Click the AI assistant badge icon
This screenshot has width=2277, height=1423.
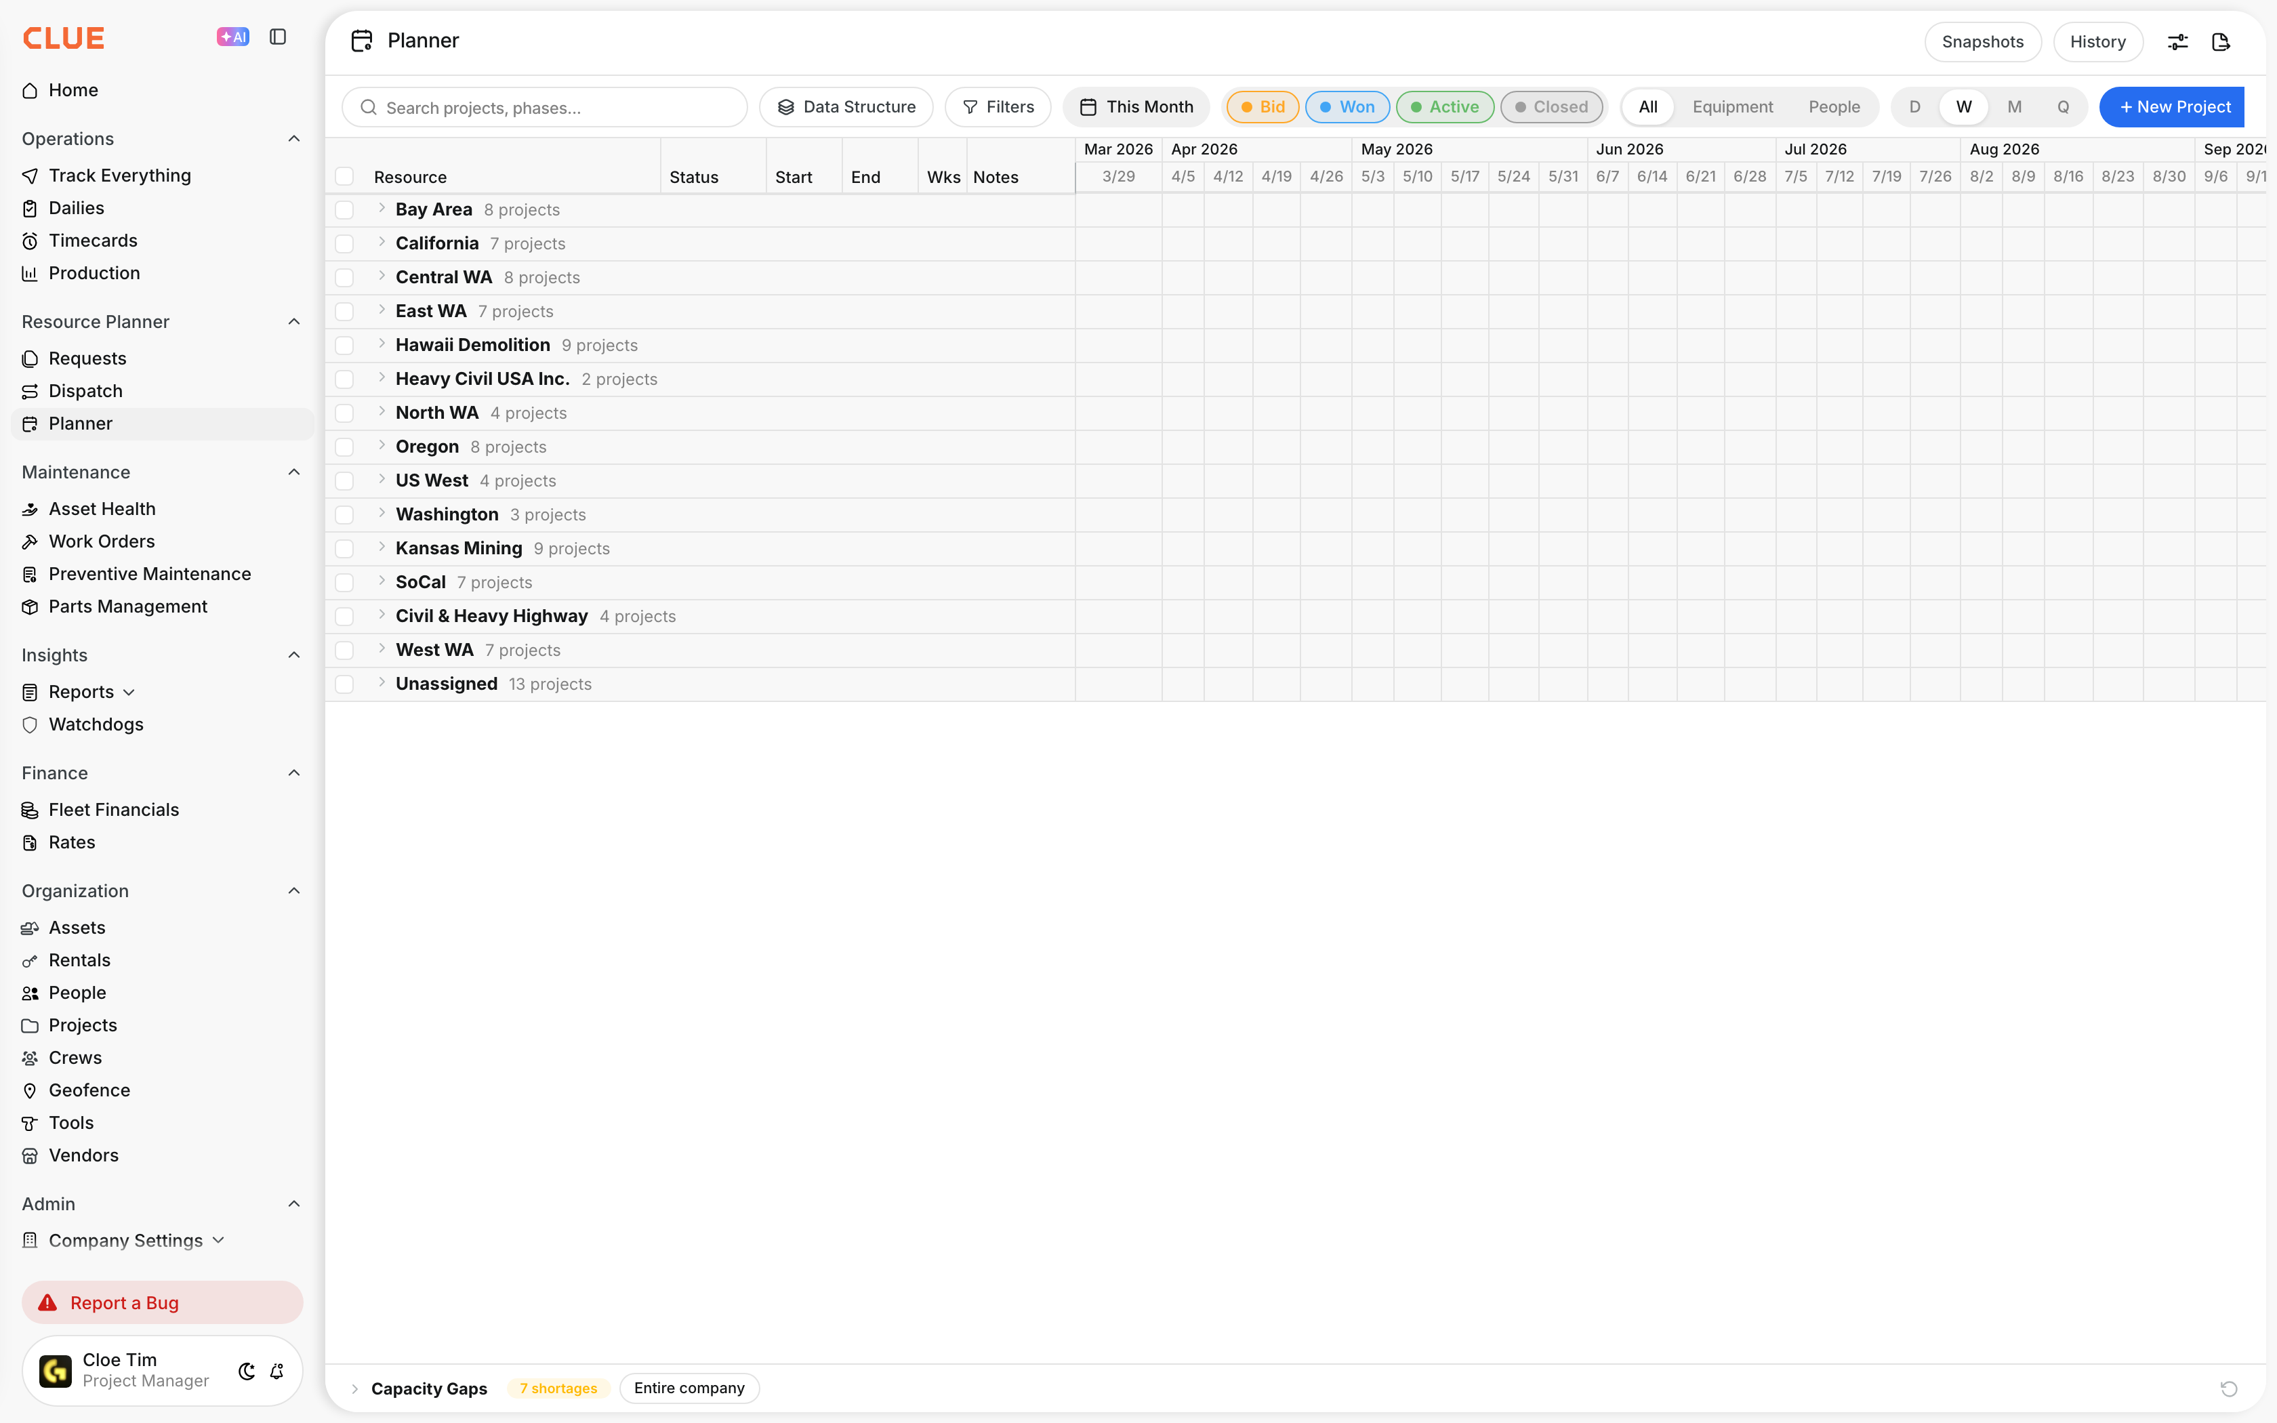pos(232,38)
